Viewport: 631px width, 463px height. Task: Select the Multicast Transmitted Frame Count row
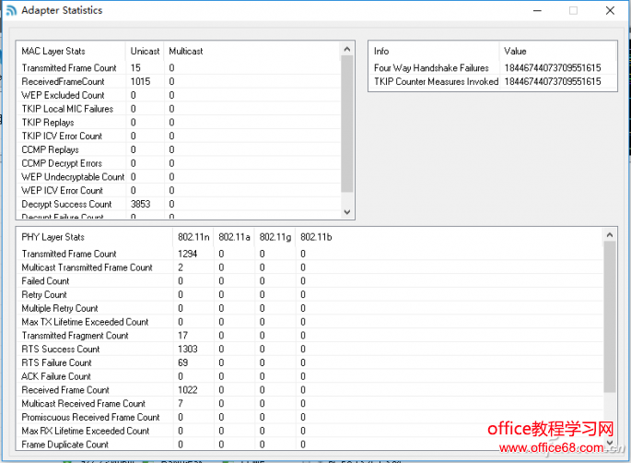click(x=310, y=267)
